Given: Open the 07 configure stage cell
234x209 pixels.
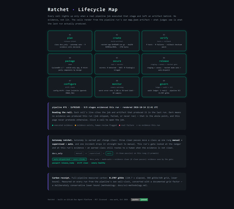Looking at the screenshot, I should coord(70,87).
